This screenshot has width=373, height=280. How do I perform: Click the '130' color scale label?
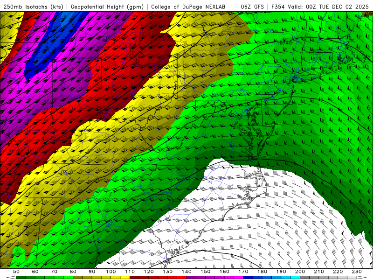click(168, 272)
